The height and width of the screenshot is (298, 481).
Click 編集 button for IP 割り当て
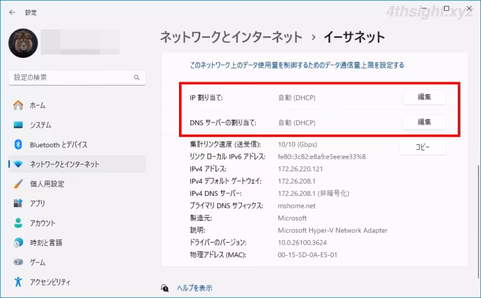[x=424, y=97]
